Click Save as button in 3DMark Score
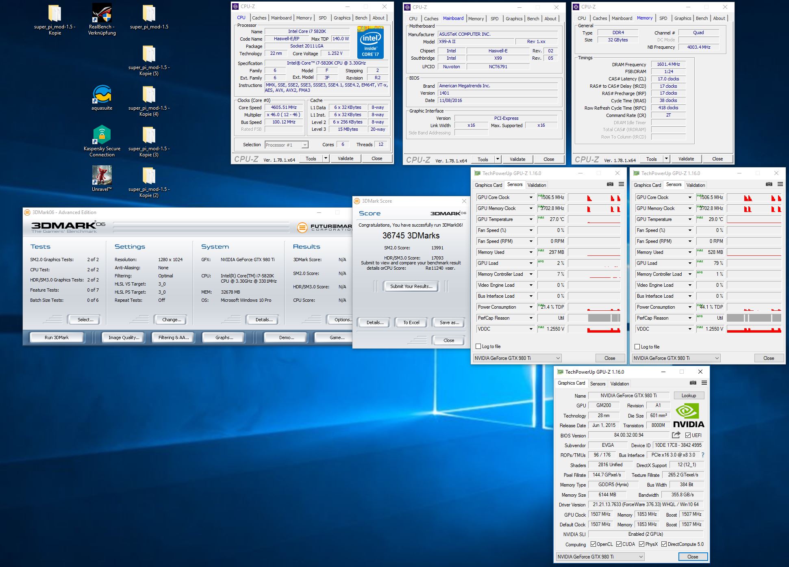This screenshot has width=789, height=567. (449, 322)
